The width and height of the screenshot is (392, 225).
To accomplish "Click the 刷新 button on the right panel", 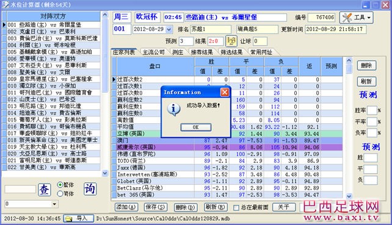I will [366, 82].
